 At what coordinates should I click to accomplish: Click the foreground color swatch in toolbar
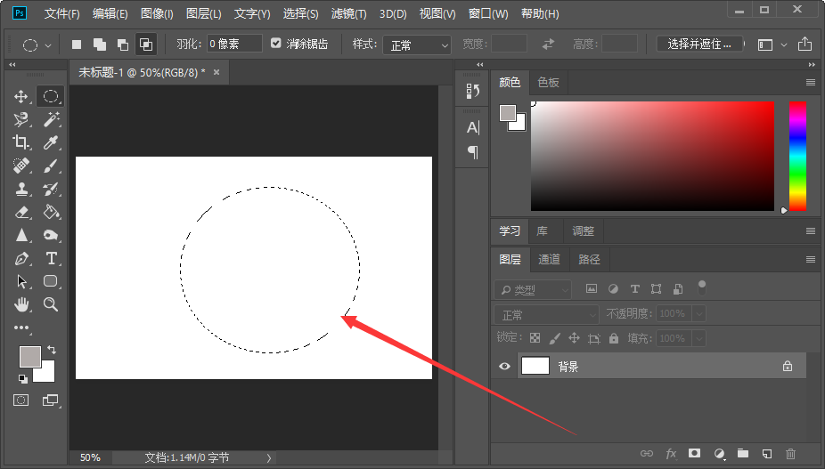[x=29, y=356]
